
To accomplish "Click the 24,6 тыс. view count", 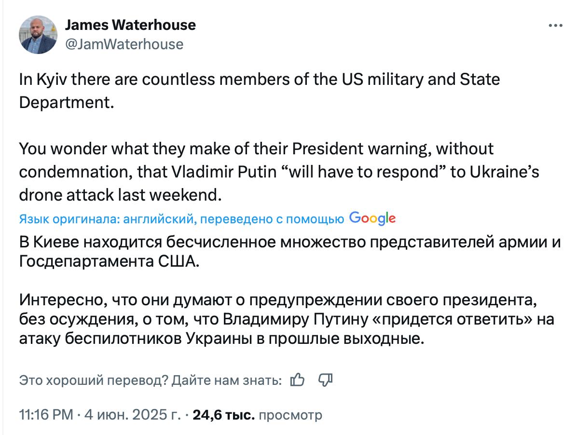I will (x=223, y=415).
